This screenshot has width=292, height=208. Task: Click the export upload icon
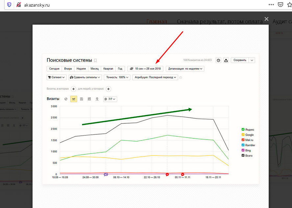(x=226, y=60)
